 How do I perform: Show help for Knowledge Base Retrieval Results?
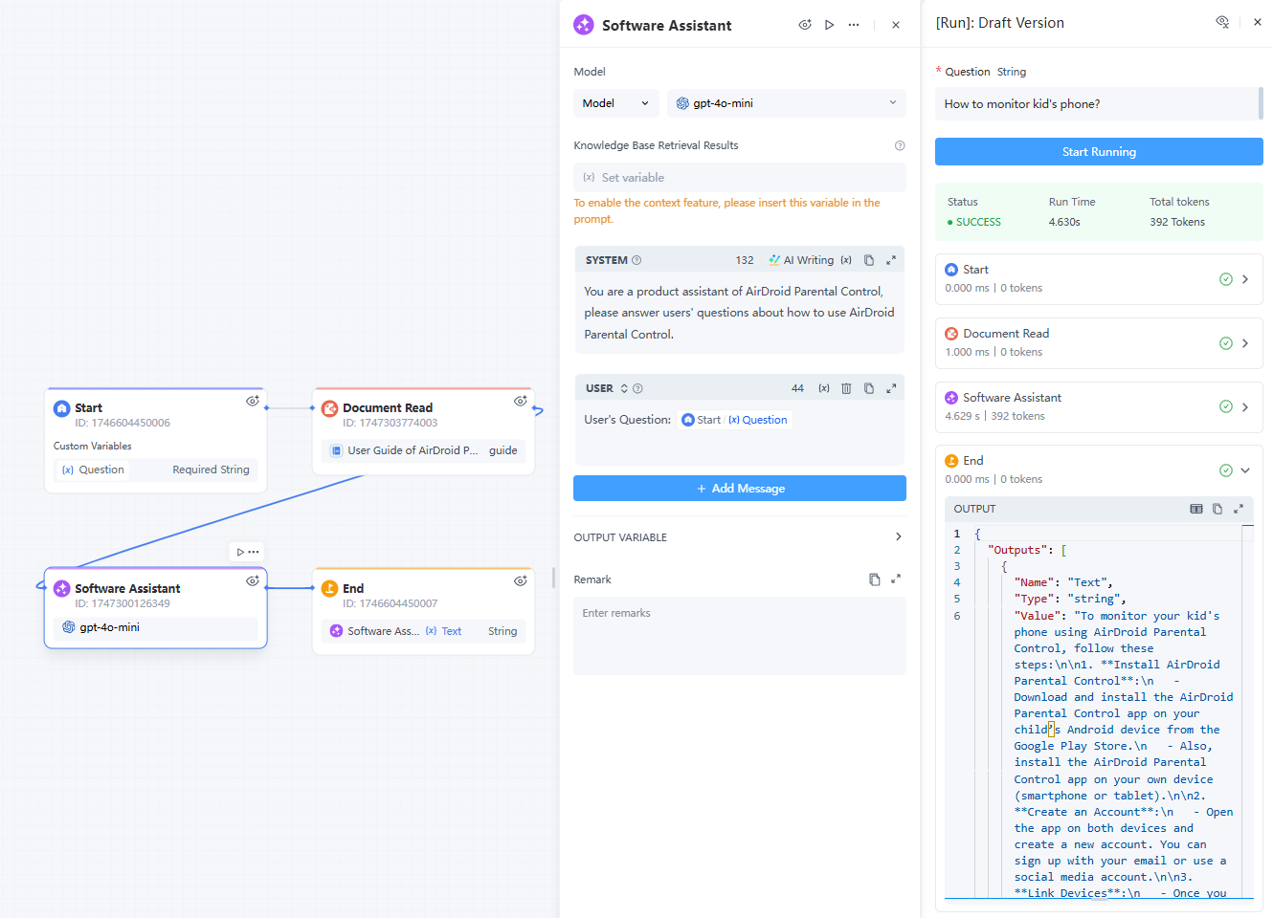[900, 145]
